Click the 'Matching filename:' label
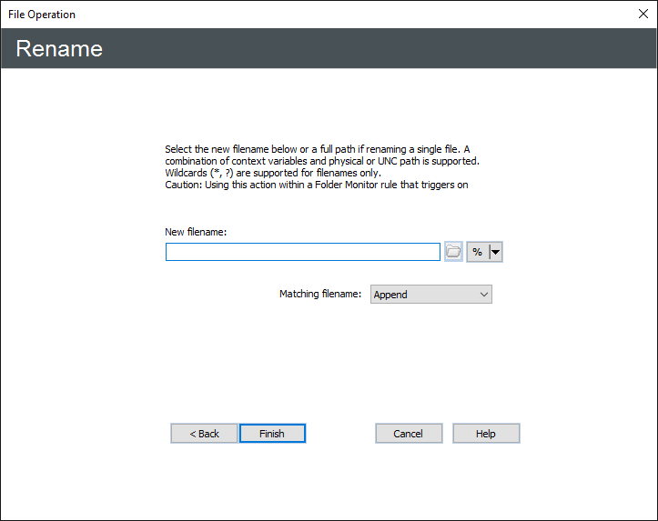Image resolution: width=658 pixels, height=521 pixels. [319, 295]
